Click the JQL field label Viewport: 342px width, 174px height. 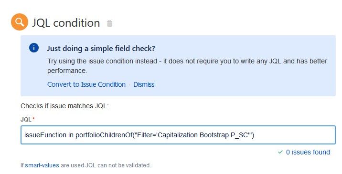(26, 119)
